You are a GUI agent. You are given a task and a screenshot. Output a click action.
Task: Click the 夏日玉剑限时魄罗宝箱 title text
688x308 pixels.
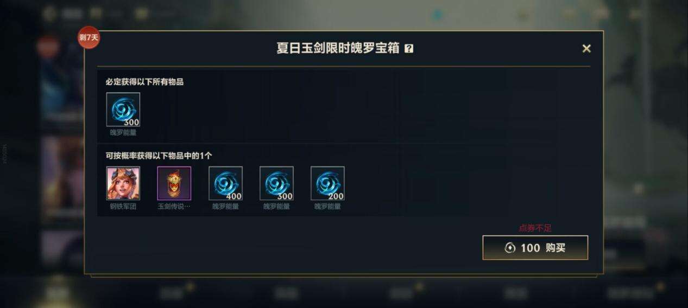[338, 48]
